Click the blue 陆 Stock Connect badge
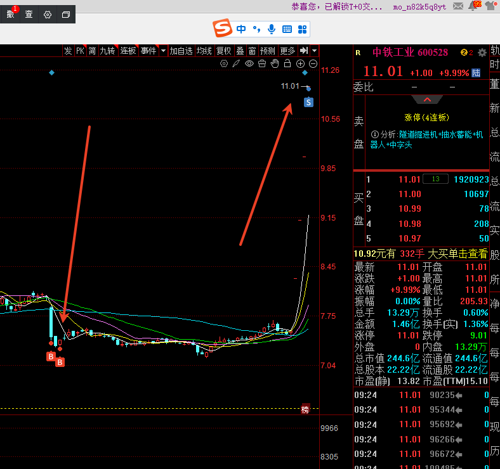 tap(476, 73)
